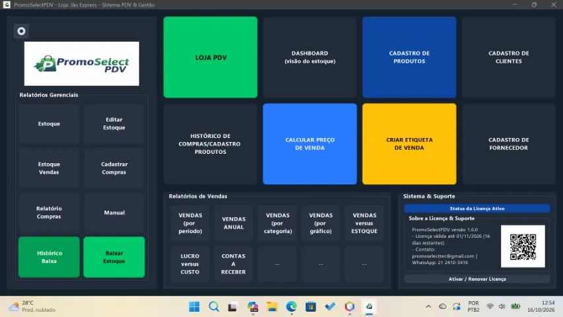Open LUCRO versus CUSTO report

coord(190,264)
